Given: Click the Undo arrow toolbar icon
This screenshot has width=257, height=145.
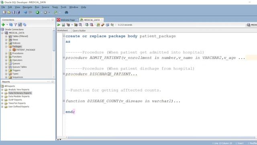Looking at the screenshot, I should (25, 12).
